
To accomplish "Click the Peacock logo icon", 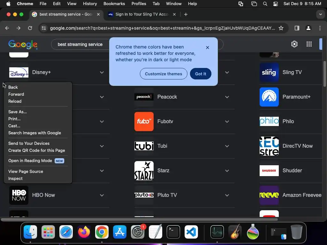I will 144,97.
